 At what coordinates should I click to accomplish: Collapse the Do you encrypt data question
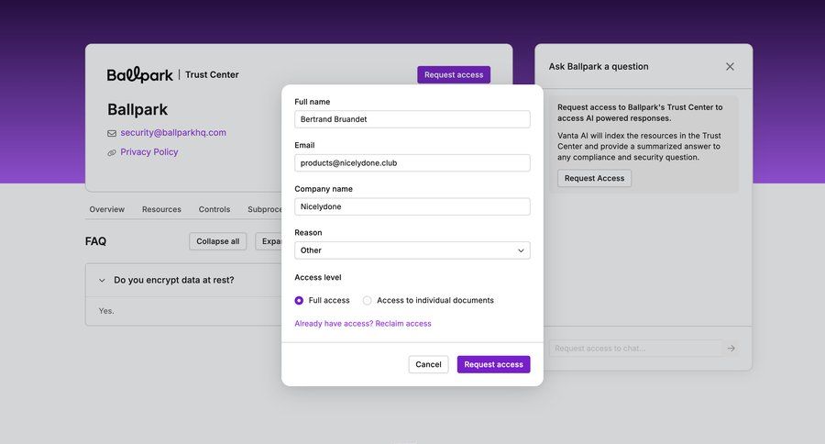coord(102,280)
